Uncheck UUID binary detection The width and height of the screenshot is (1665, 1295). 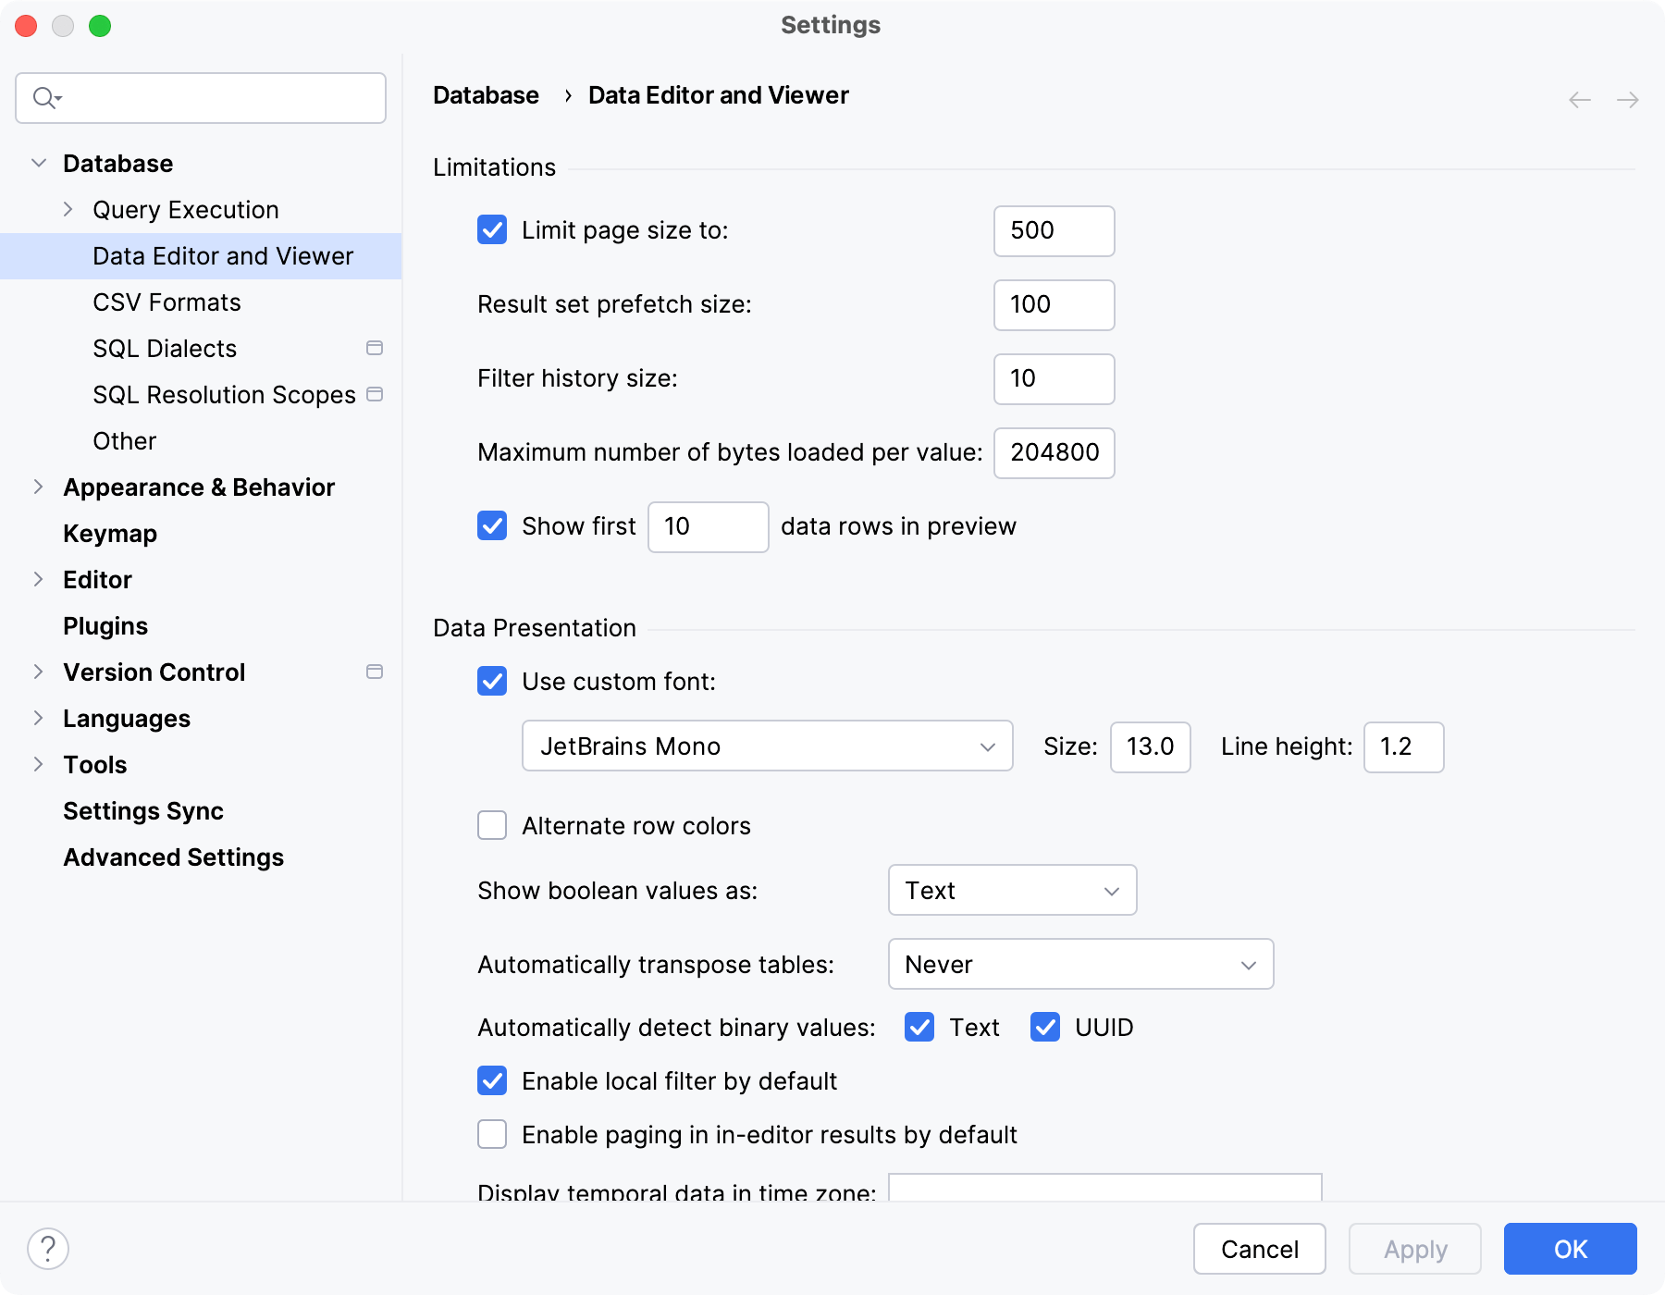(1045, 1027)
